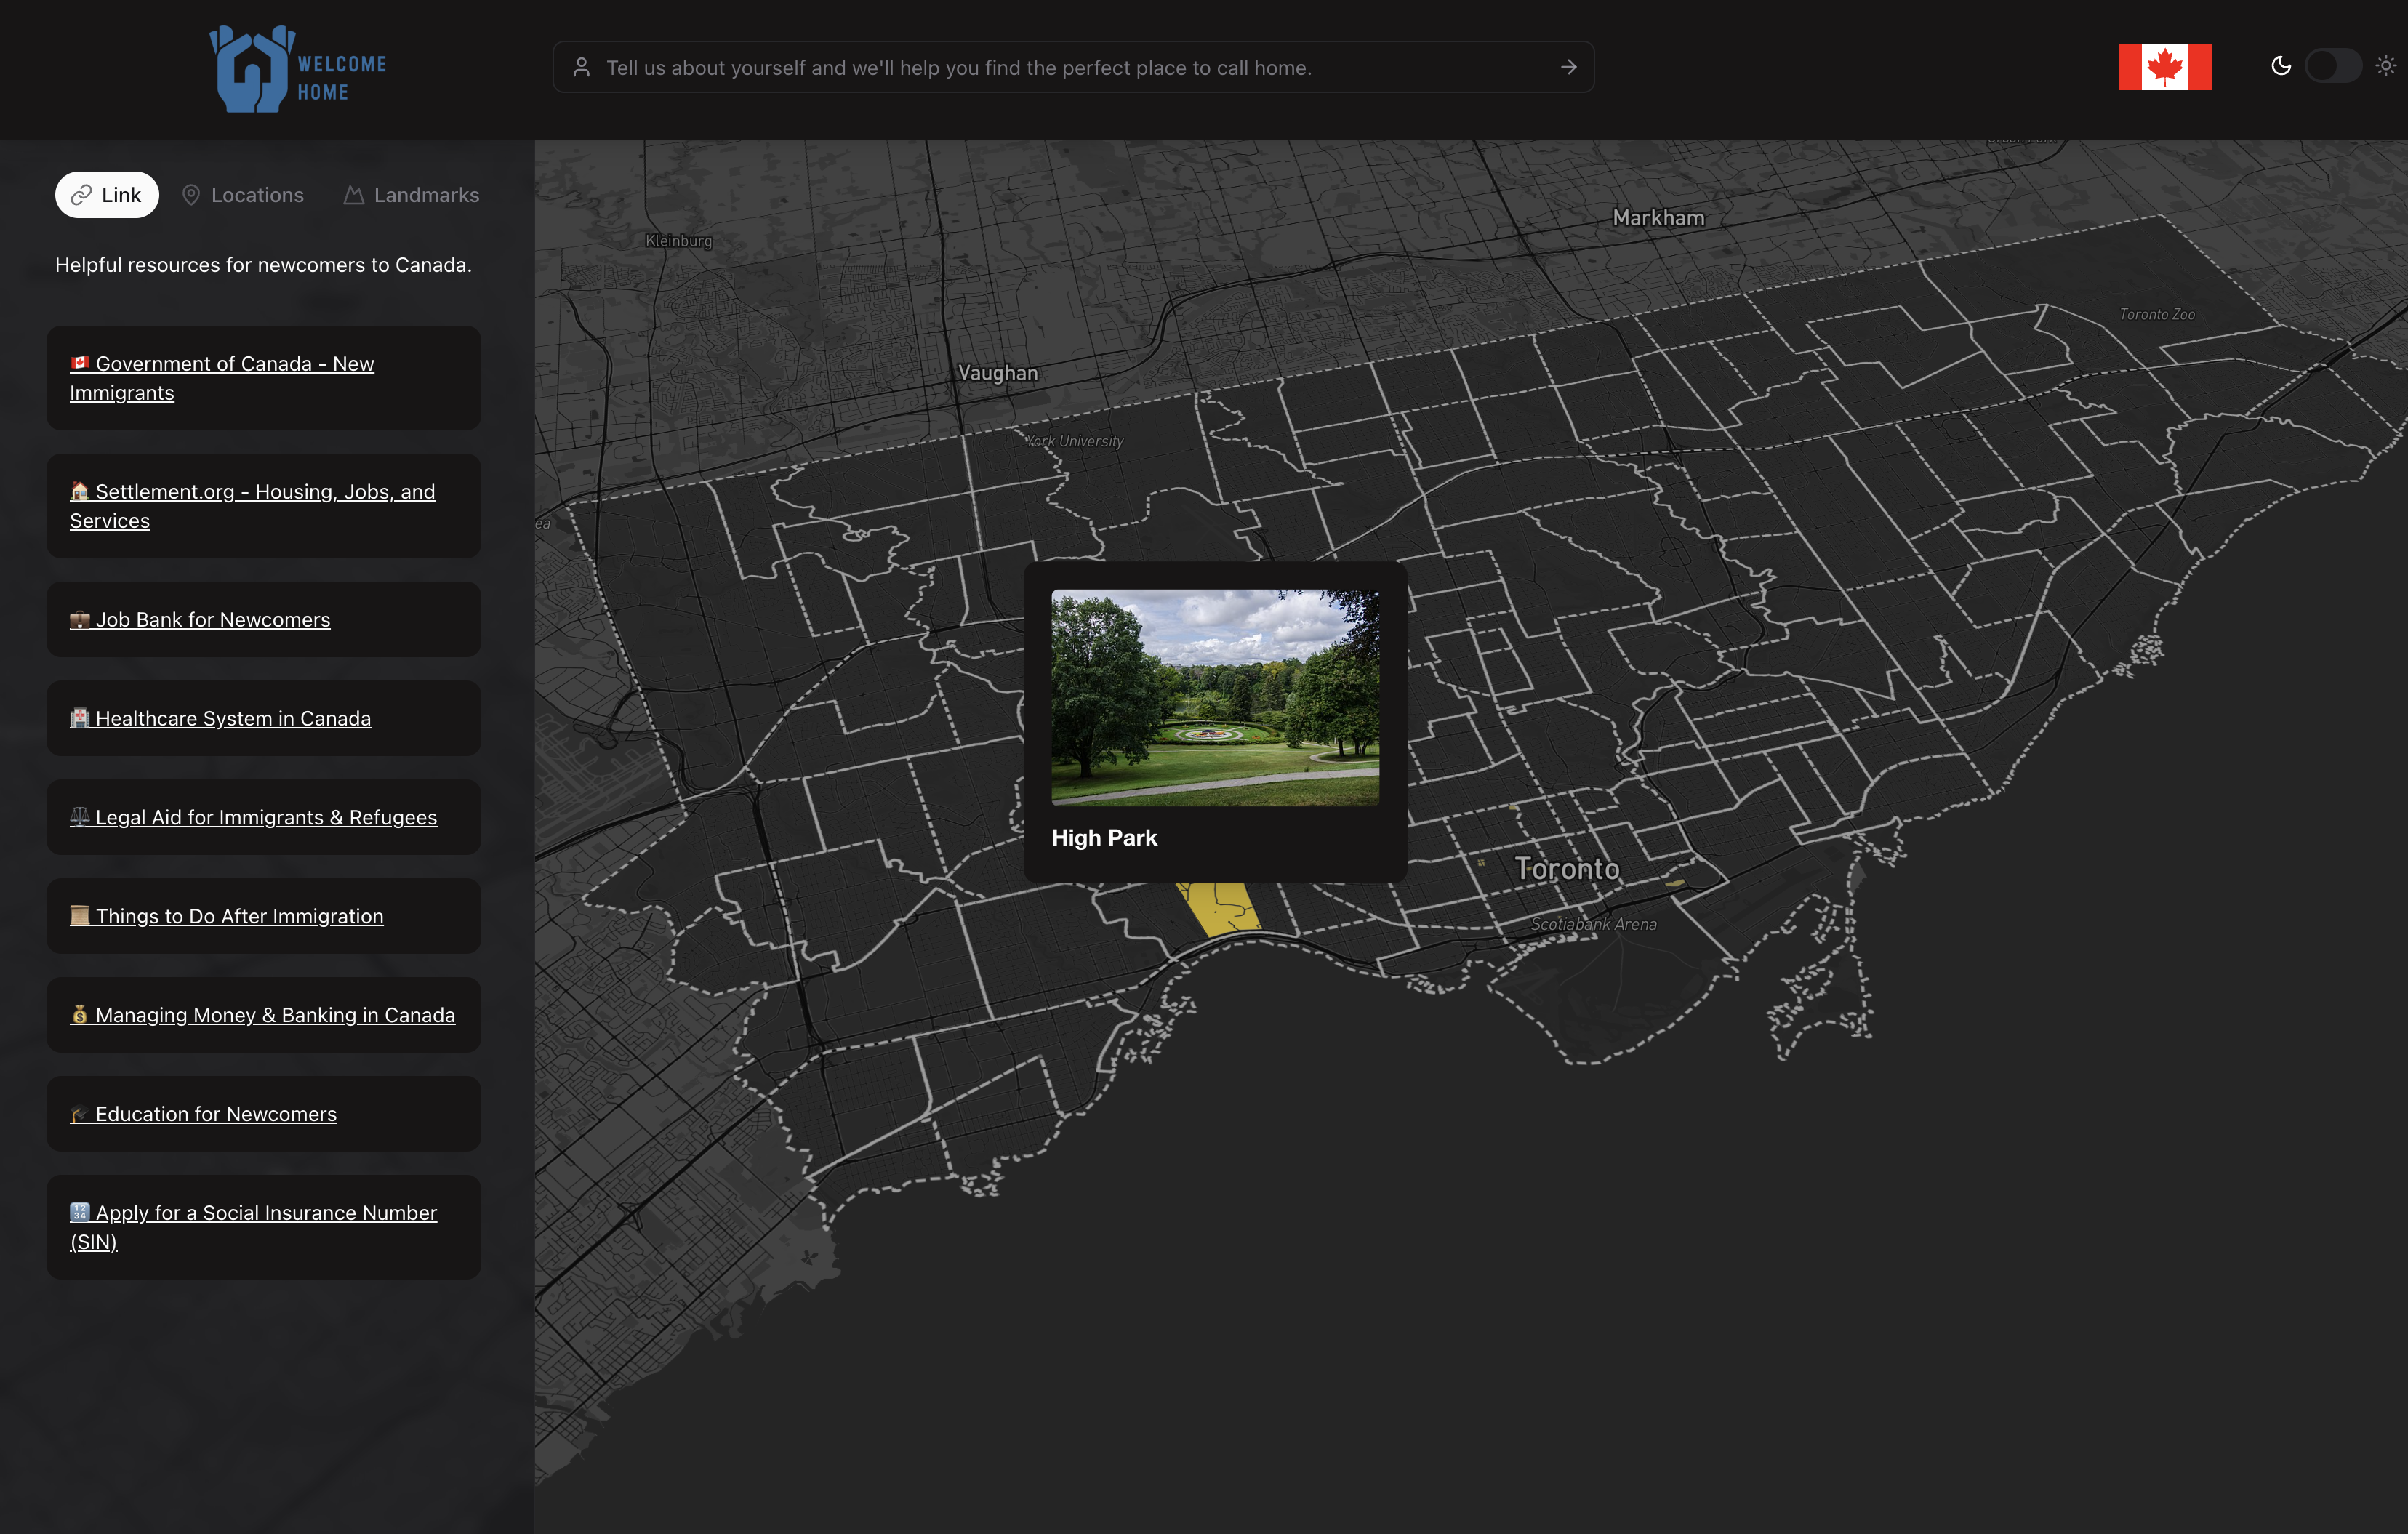Open Job Bank for Newcomers link
Viewport: 2408px width, 1534px height.
coord(212,620)
